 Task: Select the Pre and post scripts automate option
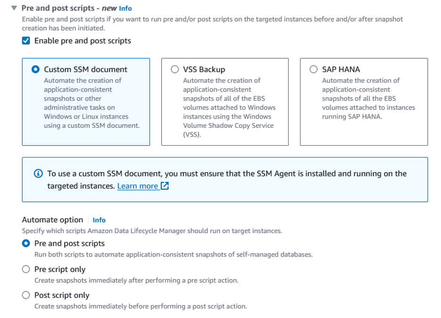[25, 243]
